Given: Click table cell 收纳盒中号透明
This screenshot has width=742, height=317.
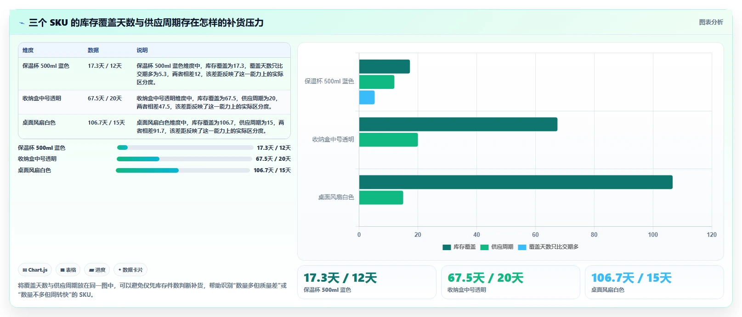Looking at the screenshot, I should [x=42, y=98].
